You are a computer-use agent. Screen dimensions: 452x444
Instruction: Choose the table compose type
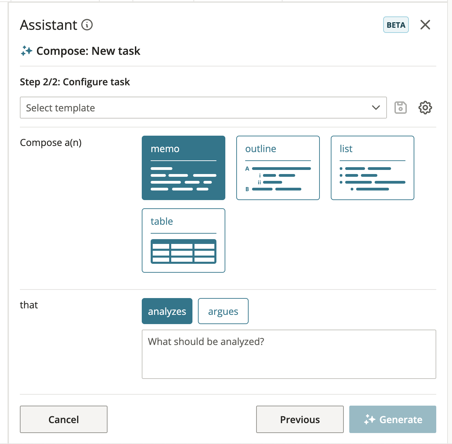tap(184, 241)
